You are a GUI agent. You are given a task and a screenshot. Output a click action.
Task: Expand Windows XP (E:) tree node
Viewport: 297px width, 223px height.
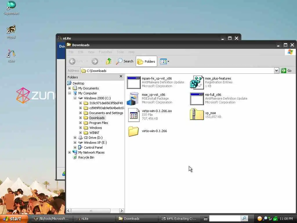[x=75, y=142]
